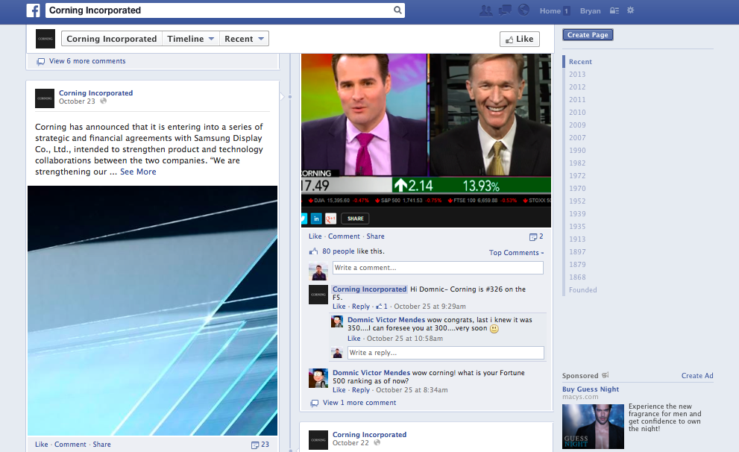Open the Recent dropdown in page header

[244, 39]
